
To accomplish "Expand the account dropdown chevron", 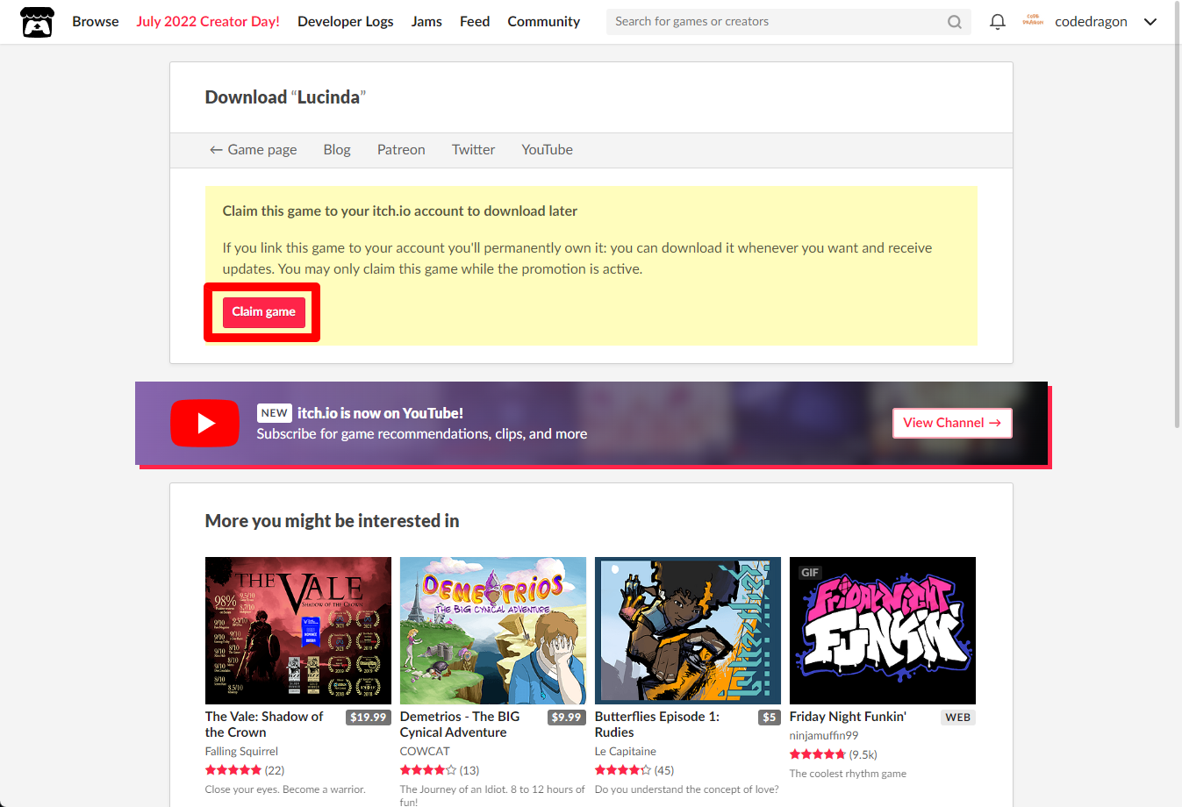I will click(x=1150, y=22).
